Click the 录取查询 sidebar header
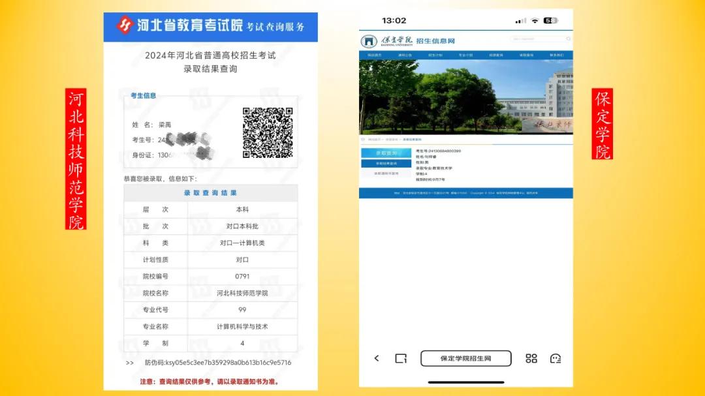 point(386,153)
